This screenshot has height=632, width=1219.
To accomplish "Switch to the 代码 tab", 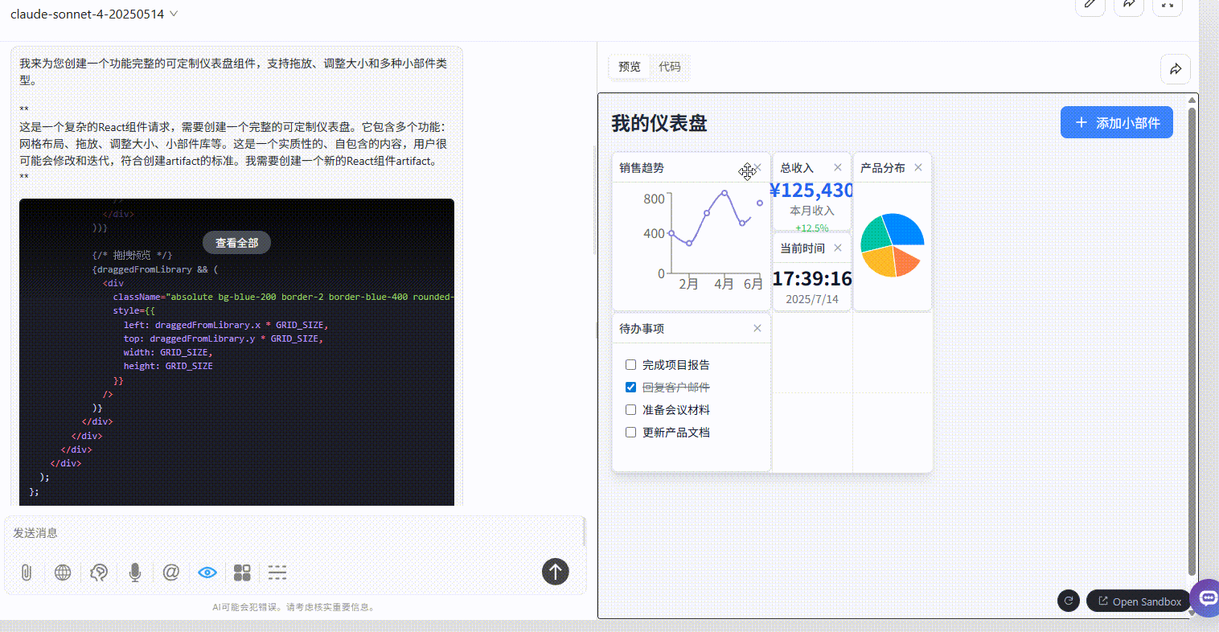I will click(669, 67).
